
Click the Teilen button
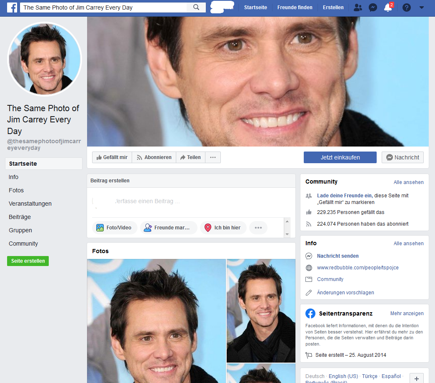pos(190,157)
